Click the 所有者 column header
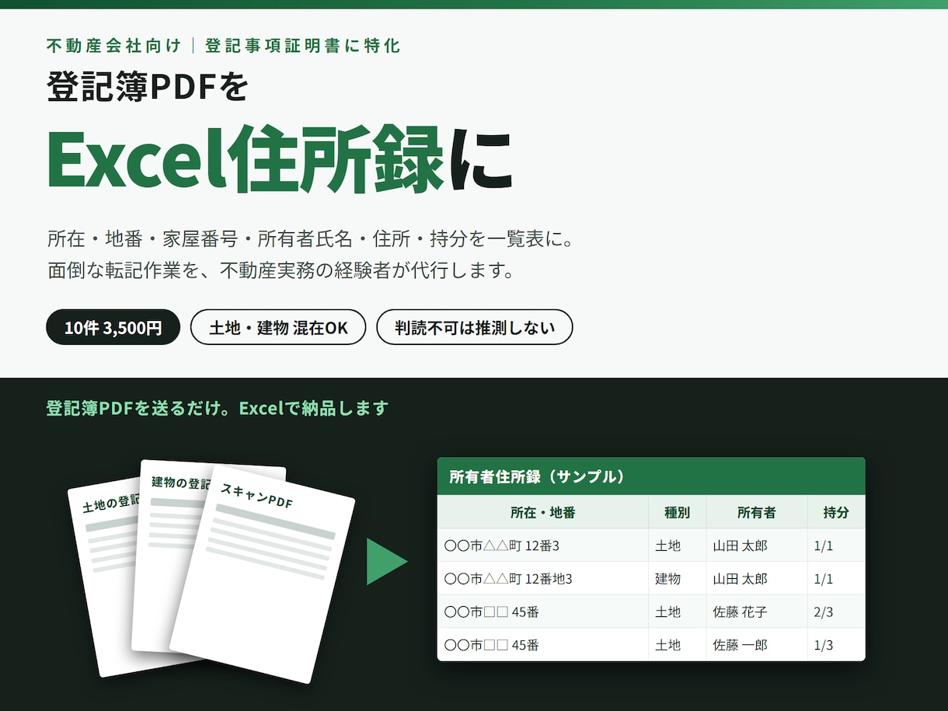The image size is (948, 711). click(756, 512)
